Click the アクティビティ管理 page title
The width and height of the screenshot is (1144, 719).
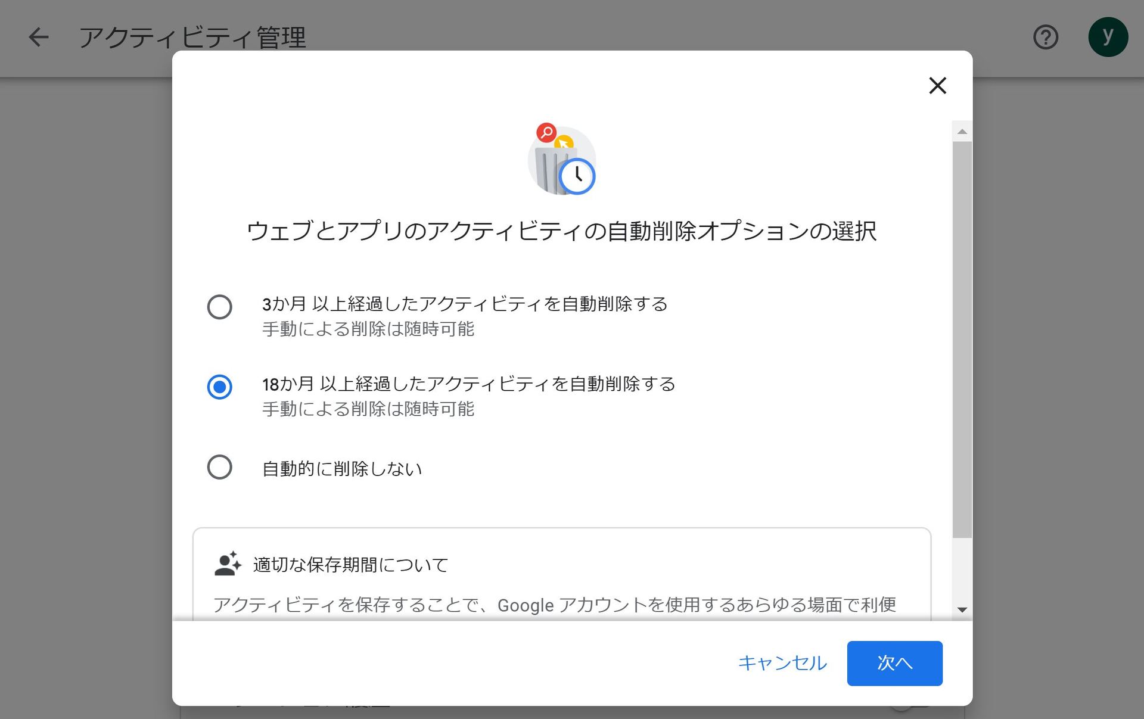pos(192,38)
